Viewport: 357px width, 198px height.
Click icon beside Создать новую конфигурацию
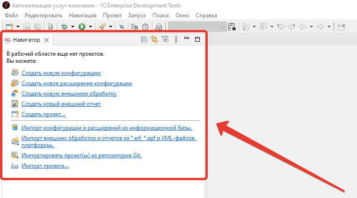point(15,73)
